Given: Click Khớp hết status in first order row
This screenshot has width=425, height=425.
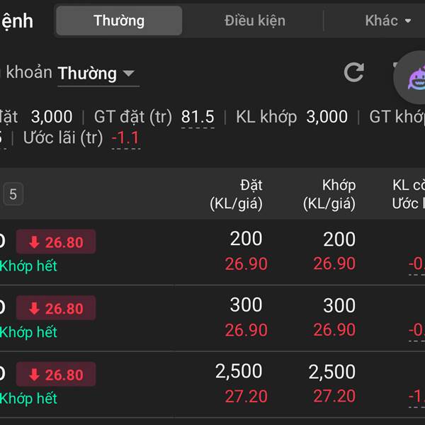Looking at the screenshot, I should pyautogui.click(x=28, y=266).
